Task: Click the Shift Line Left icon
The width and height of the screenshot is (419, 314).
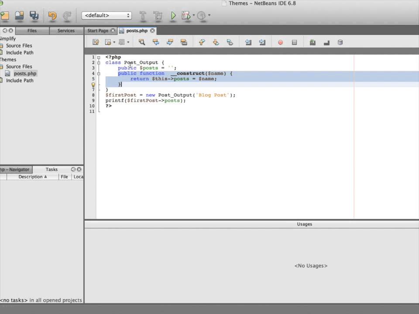Action: tap(248, 42)
